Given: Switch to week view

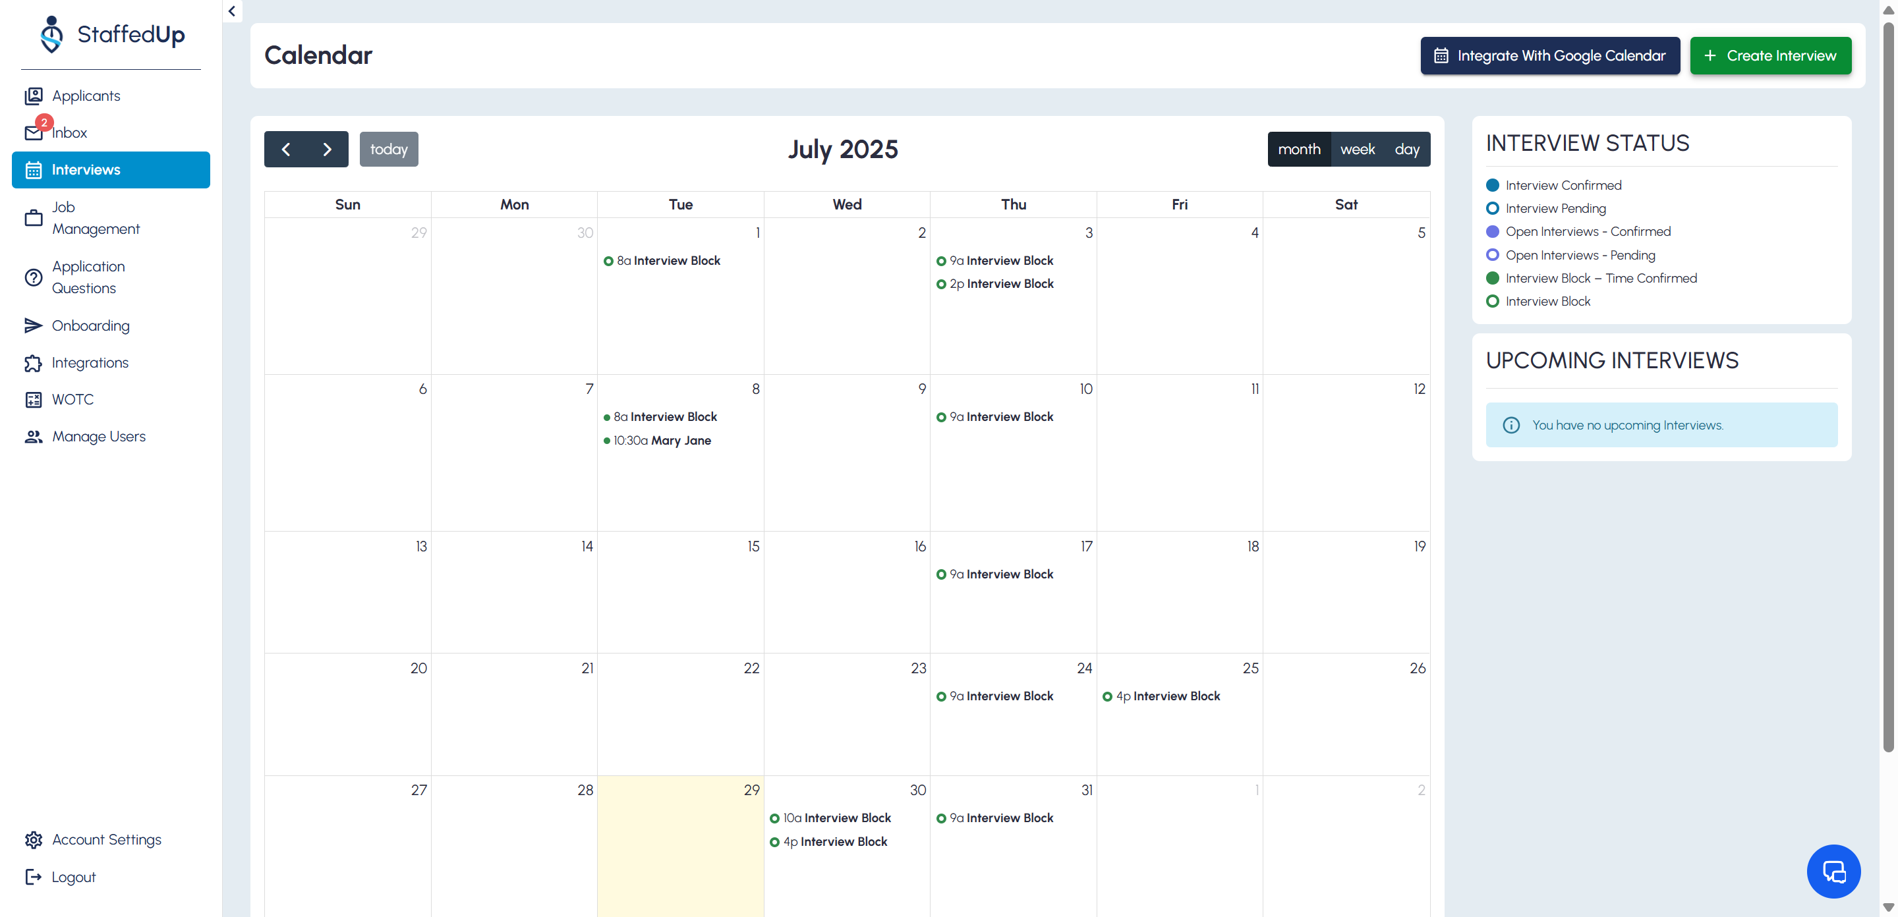Looking at the screenshot, I should 1356,150.
